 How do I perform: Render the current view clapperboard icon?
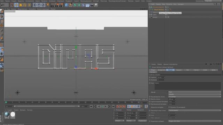point(52,5)
